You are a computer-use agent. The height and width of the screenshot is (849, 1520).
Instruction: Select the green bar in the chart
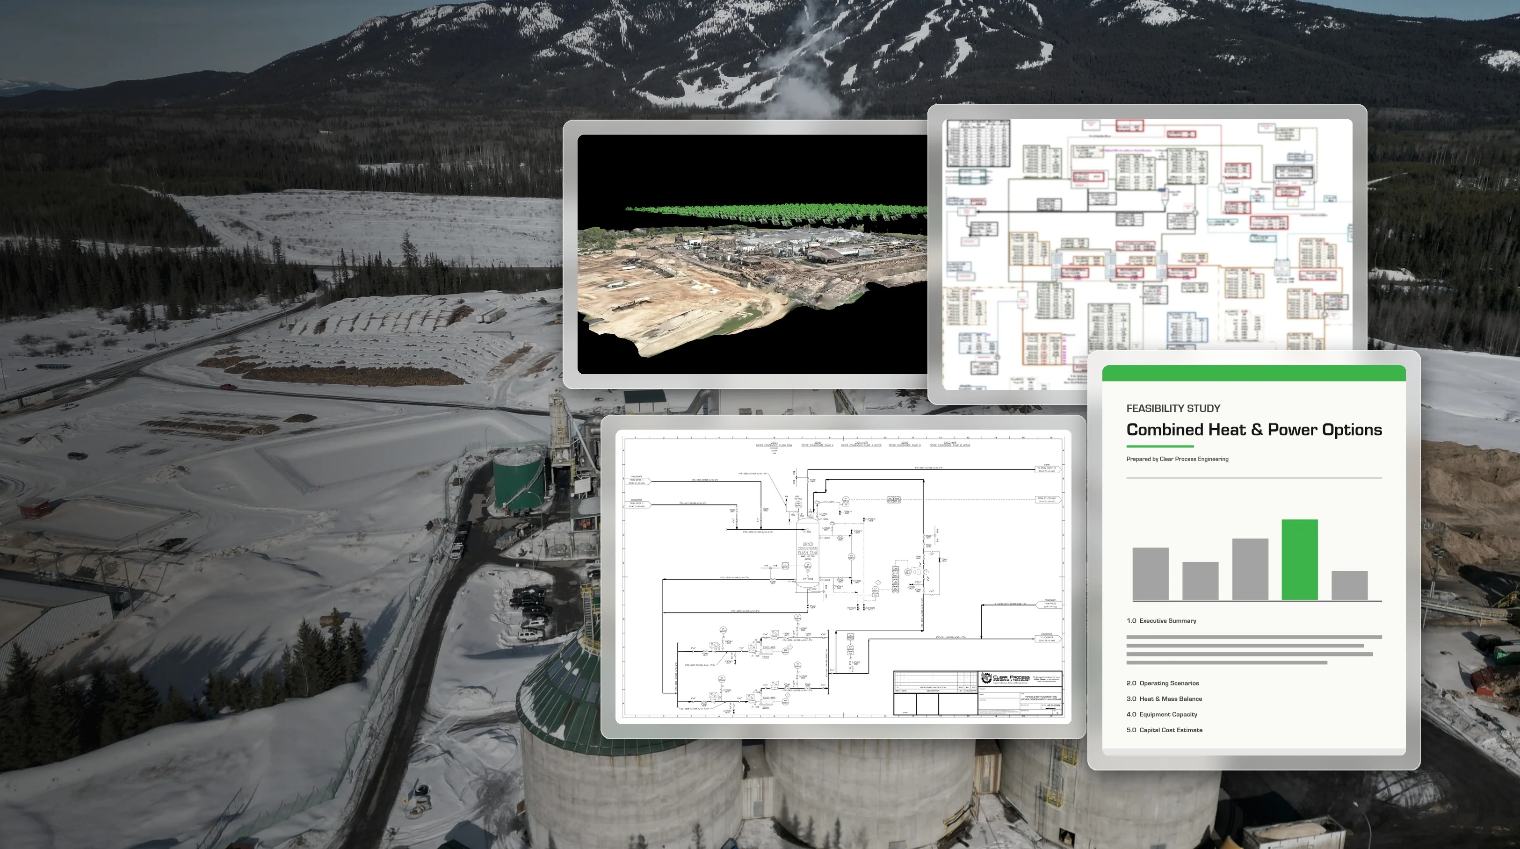coord(1299,560)
